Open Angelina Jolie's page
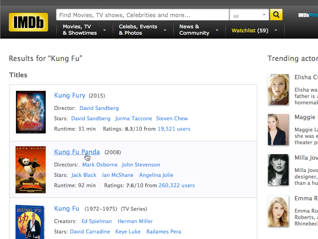Image resolution: width=318 pixels, height=239 pixels. [x=156, y=175]
